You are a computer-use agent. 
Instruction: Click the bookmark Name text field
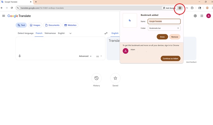coord(164,21)
